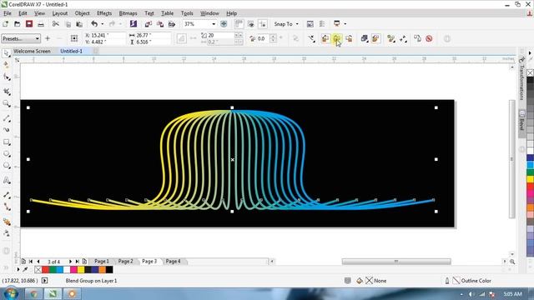The width and height of the screenshot is (534, 300).
Task: Select the Pick tool
Action: pos(7,53)
